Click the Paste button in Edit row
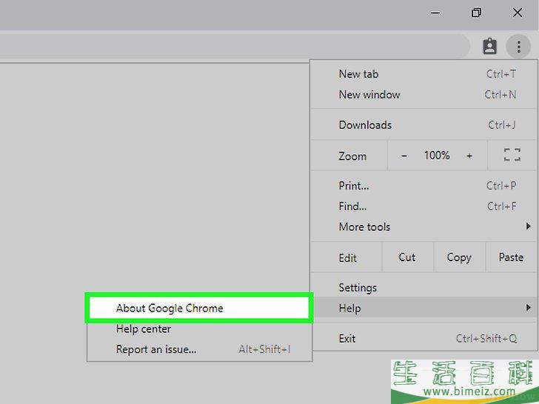The height and width of the screenshot is (404, 539). click(x=511, y=257)
